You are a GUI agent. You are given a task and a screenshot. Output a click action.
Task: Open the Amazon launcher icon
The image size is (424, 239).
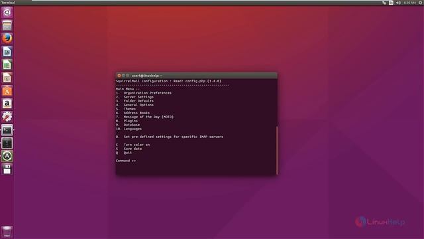pyautogui.click(x=7, y=104)
